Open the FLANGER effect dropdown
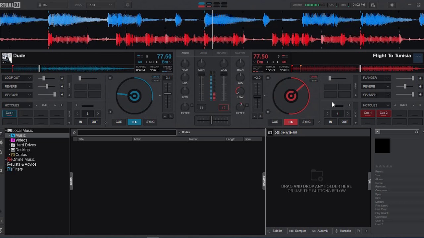The image size is (424, 238). pos(376,78)
